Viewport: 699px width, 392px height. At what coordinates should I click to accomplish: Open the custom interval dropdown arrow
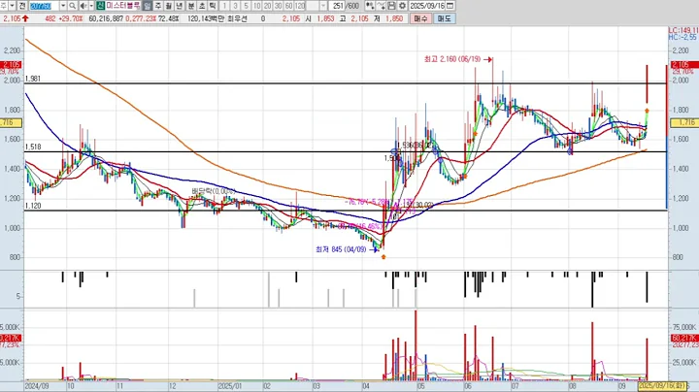coord(323,6)
